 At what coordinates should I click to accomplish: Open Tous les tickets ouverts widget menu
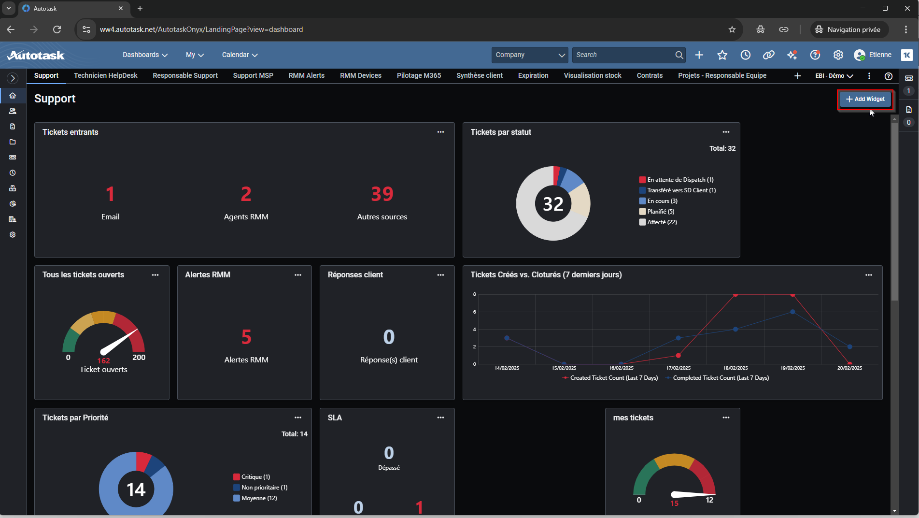click(x=155, y=275)
